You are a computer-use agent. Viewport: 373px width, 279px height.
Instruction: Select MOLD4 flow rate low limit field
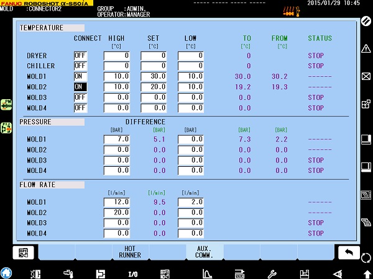(x=191, y=233)
